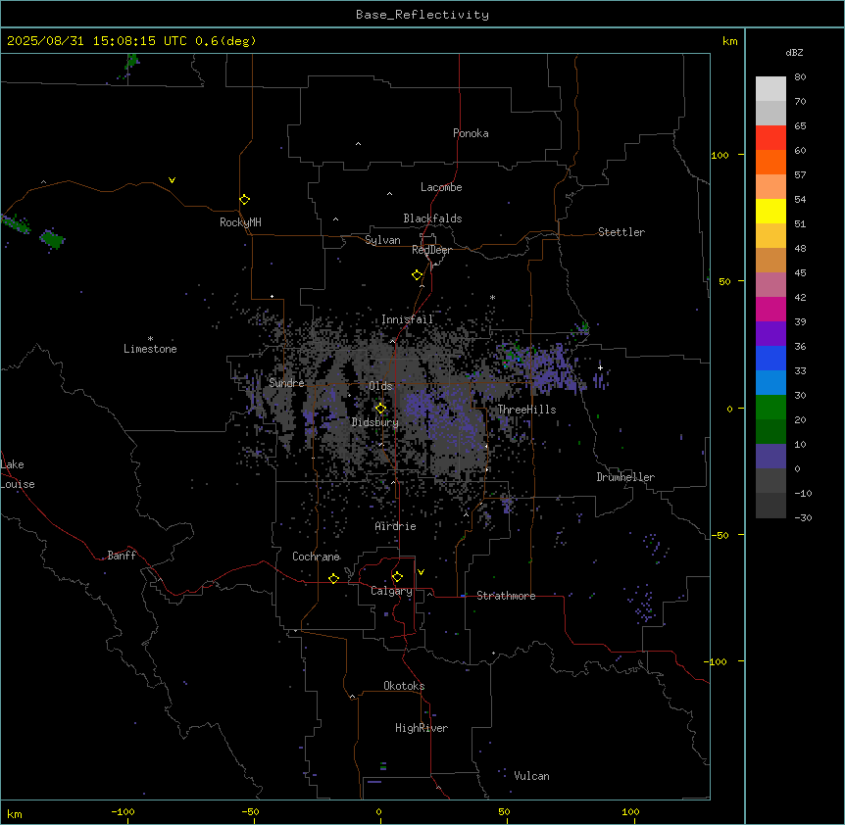The width and height of the screenshot is (845, 825).
Task: Click the yellow diamond marker above RockyMH
Action: [x=244, y=199]
